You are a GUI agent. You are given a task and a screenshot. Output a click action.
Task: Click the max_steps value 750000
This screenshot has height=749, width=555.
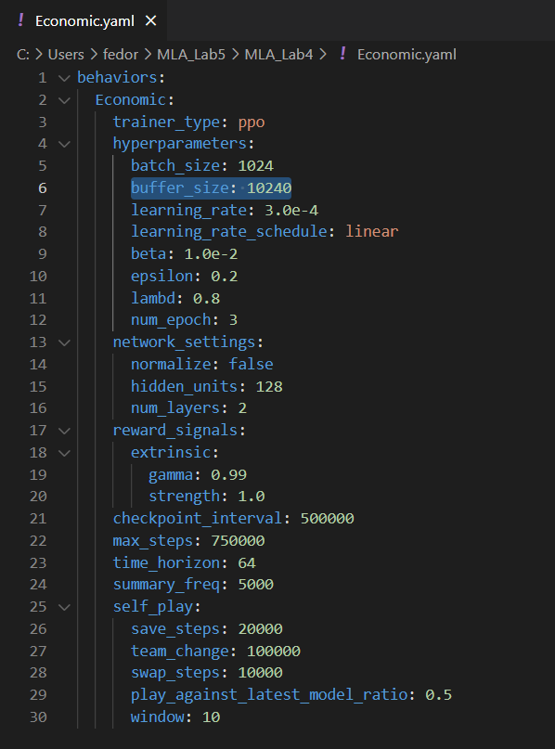coord(238,541)
